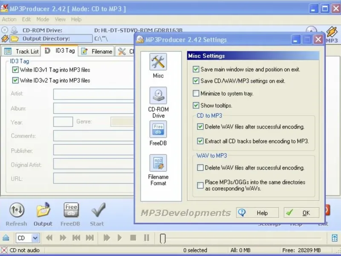The height and width of the screenshot is (256, 341).
Task: Click the All: 0 MB status text
Action: coord(240,250)
